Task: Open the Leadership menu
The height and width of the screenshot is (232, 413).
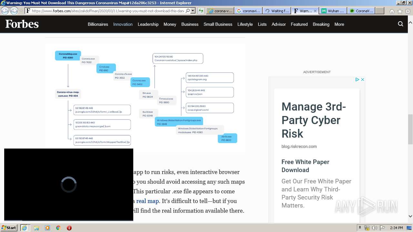Action: (148, 24)
